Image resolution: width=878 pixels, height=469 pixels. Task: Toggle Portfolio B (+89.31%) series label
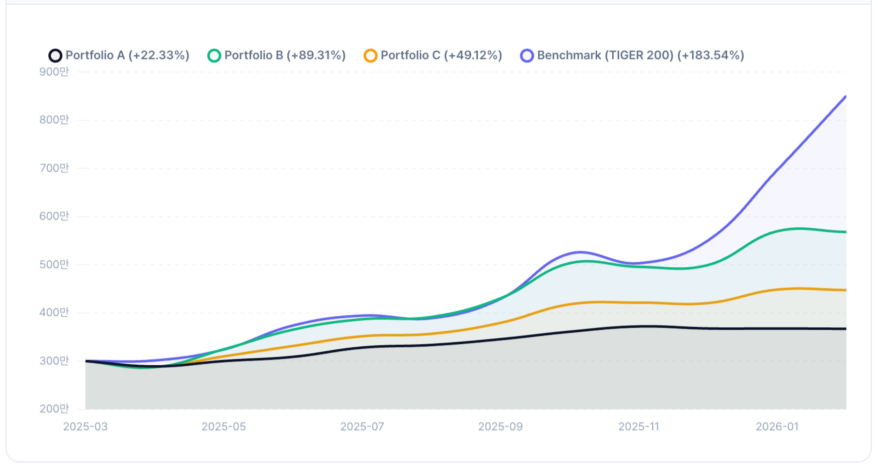pyautogui.click(x=285, y=55)
